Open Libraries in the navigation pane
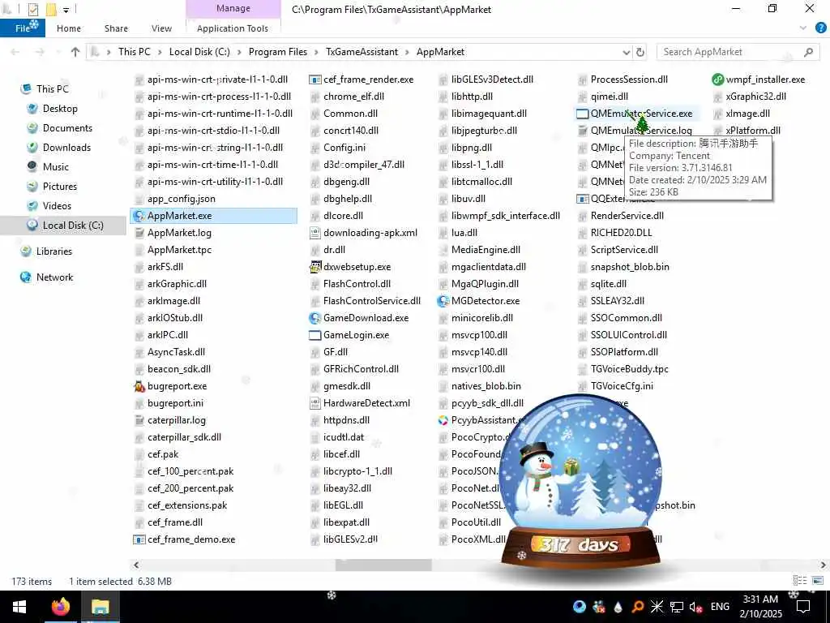The width and height of the screenshot is (830, 623). pos(54,251)
